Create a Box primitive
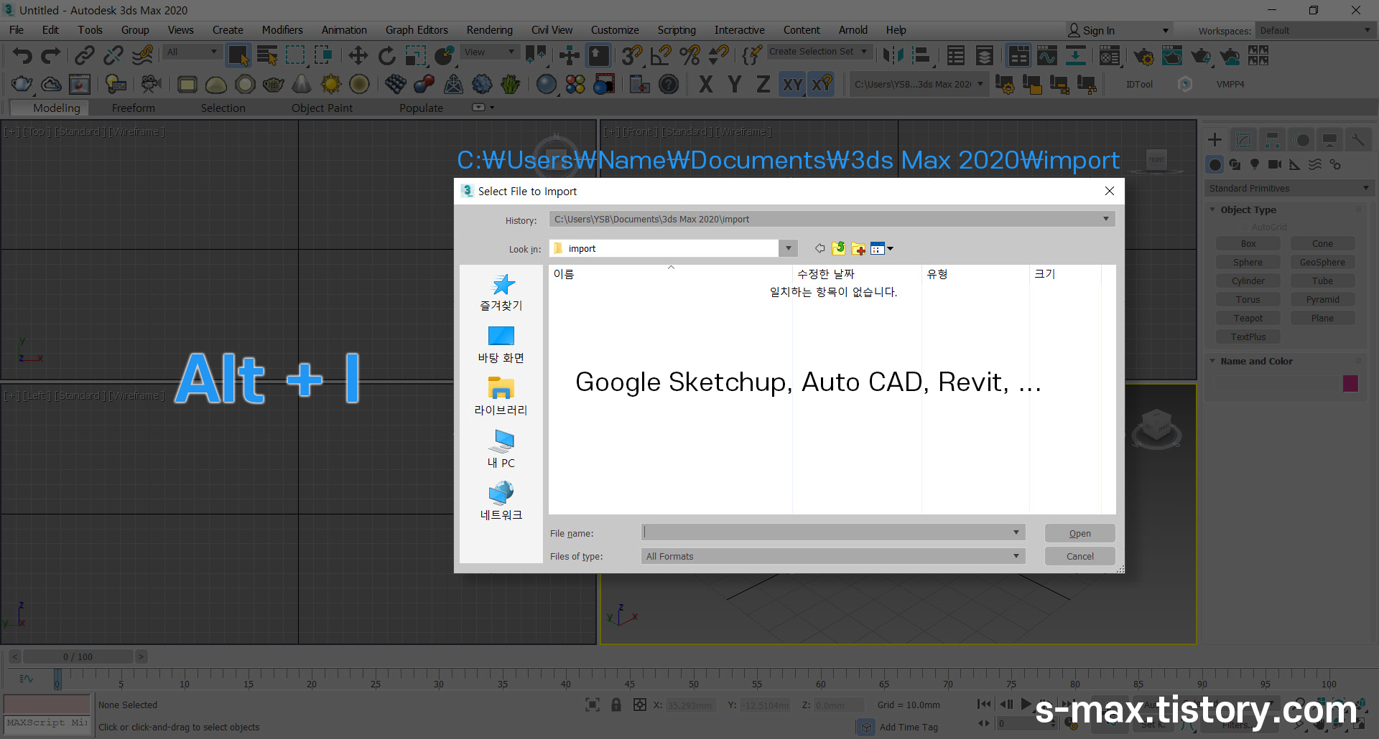 pyautogui.click(x=1248, y=244)
